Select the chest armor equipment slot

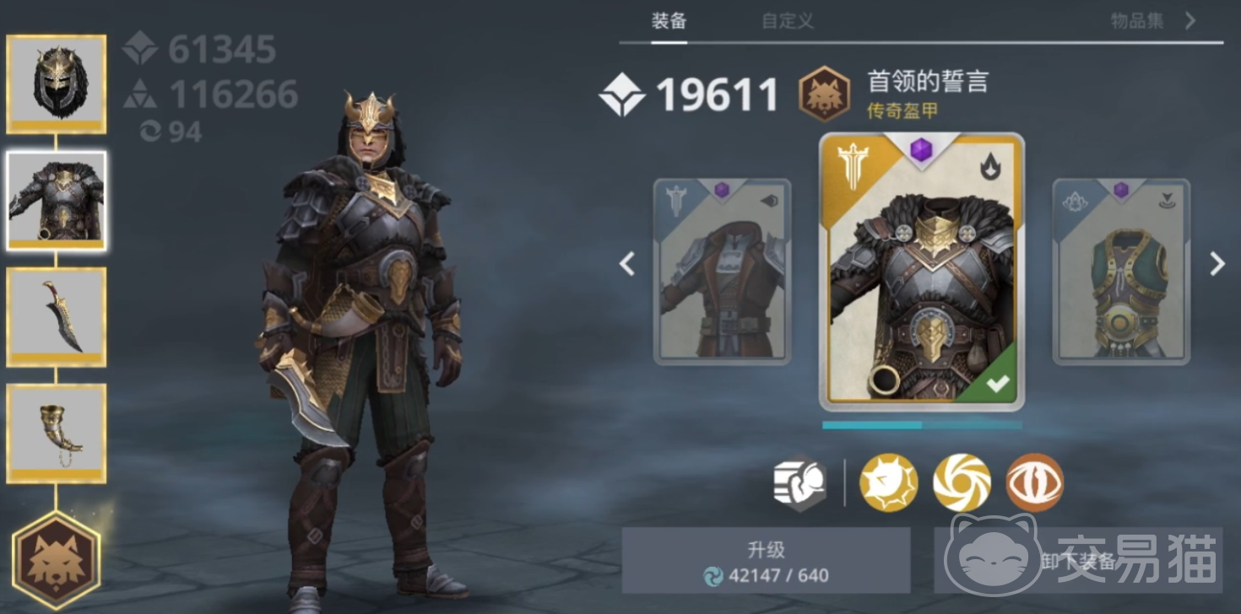57,201
